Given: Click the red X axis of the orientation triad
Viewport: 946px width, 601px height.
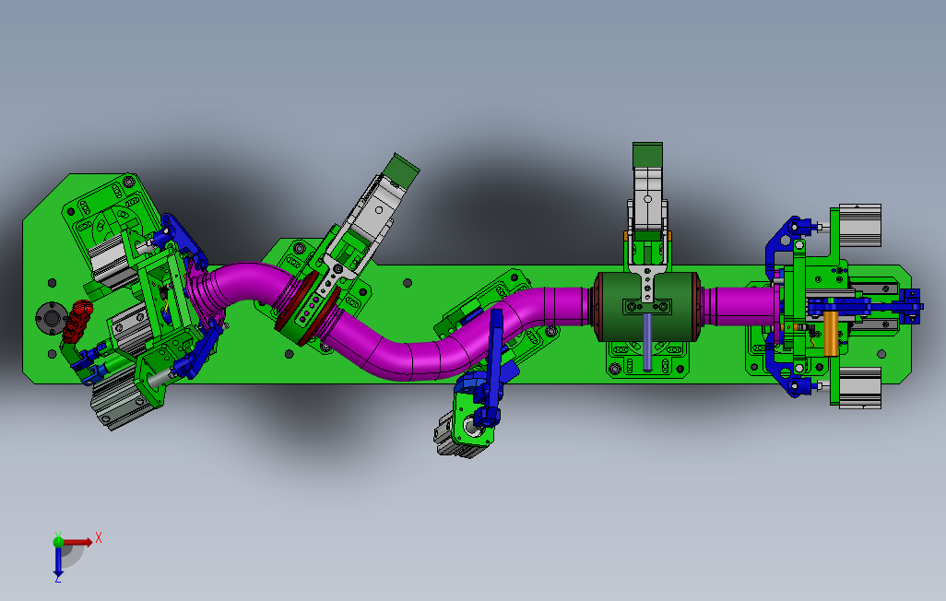Looking at the screenshot, I should pos(78,543).
